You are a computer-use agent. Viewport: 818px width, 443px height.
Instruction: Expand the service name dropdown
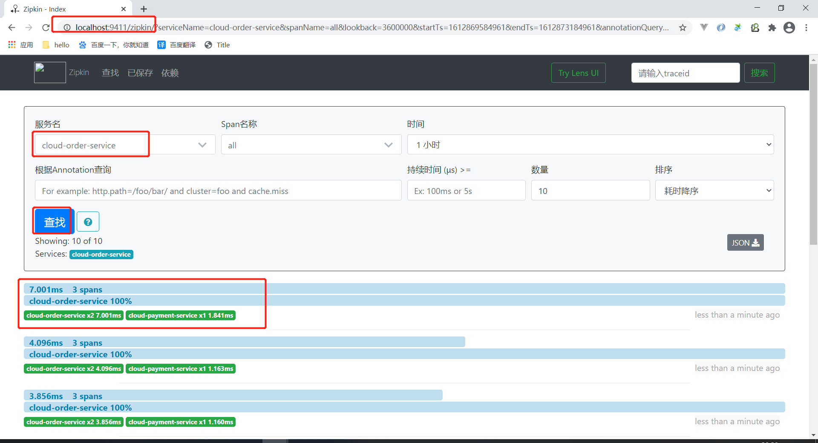[125, 145]
